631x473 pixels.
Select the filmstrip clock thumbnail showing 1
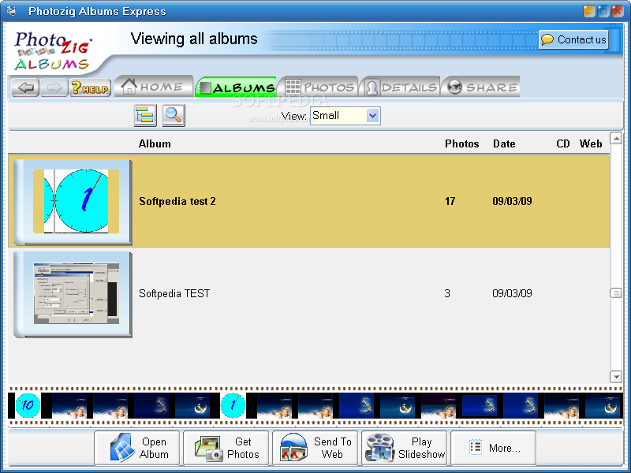[233, 405]
